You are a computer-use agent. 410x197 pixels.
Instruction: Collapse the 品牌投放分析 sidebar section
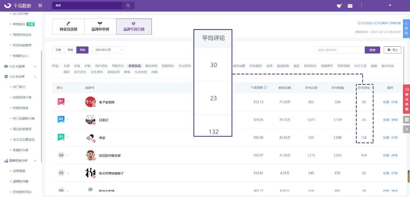(x=35, y=160)
